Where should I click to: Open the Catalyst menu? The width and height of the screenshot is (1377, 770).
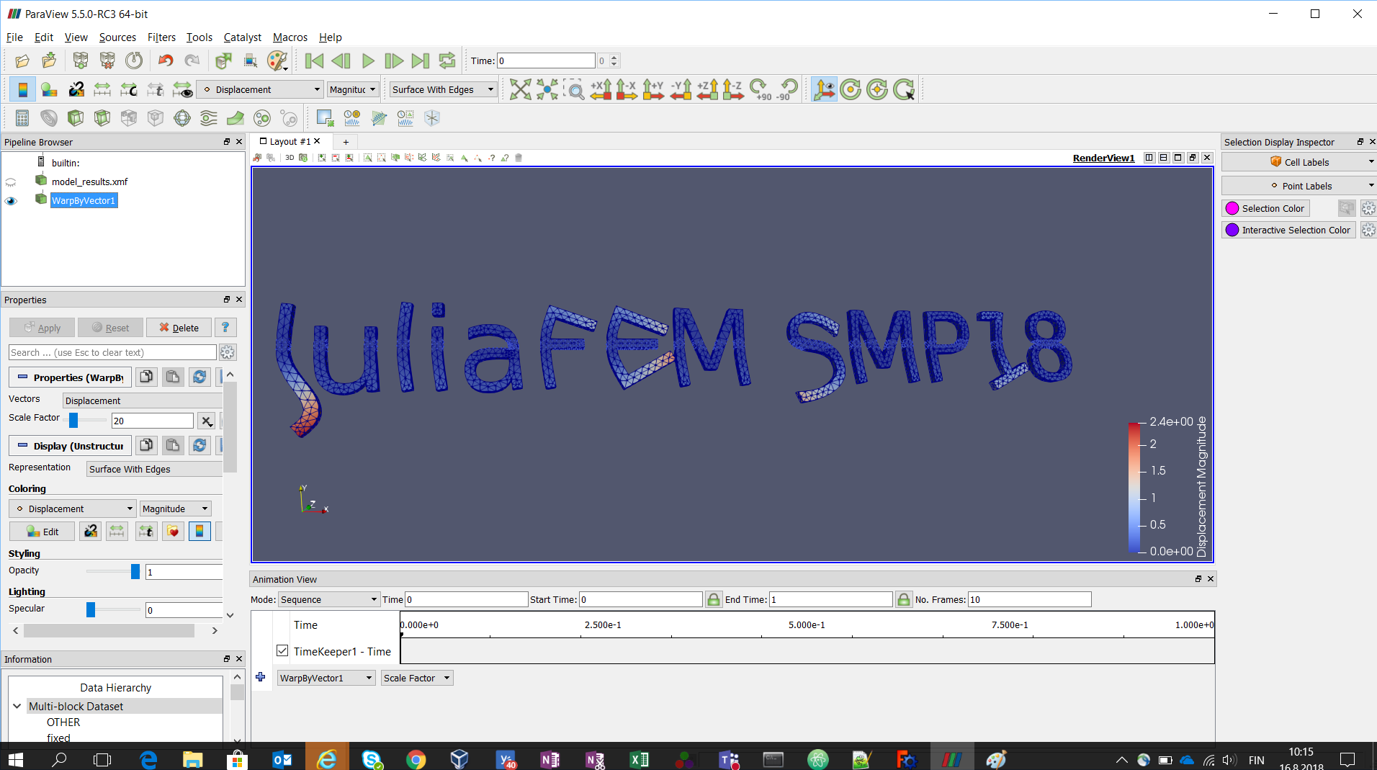(243, 37)
